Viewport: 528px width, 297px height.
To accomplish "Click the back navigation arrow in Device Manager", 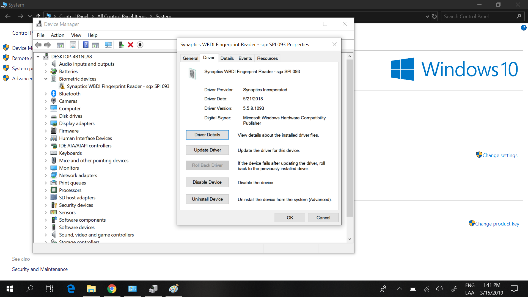I will click(x=38, y=45).
